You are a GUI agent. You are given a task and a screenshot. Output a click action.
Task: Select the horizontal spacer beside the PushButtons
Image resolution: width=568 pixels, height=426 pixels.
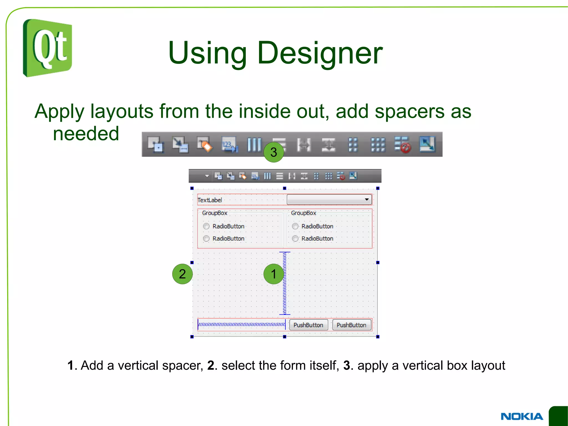(242, 324)
